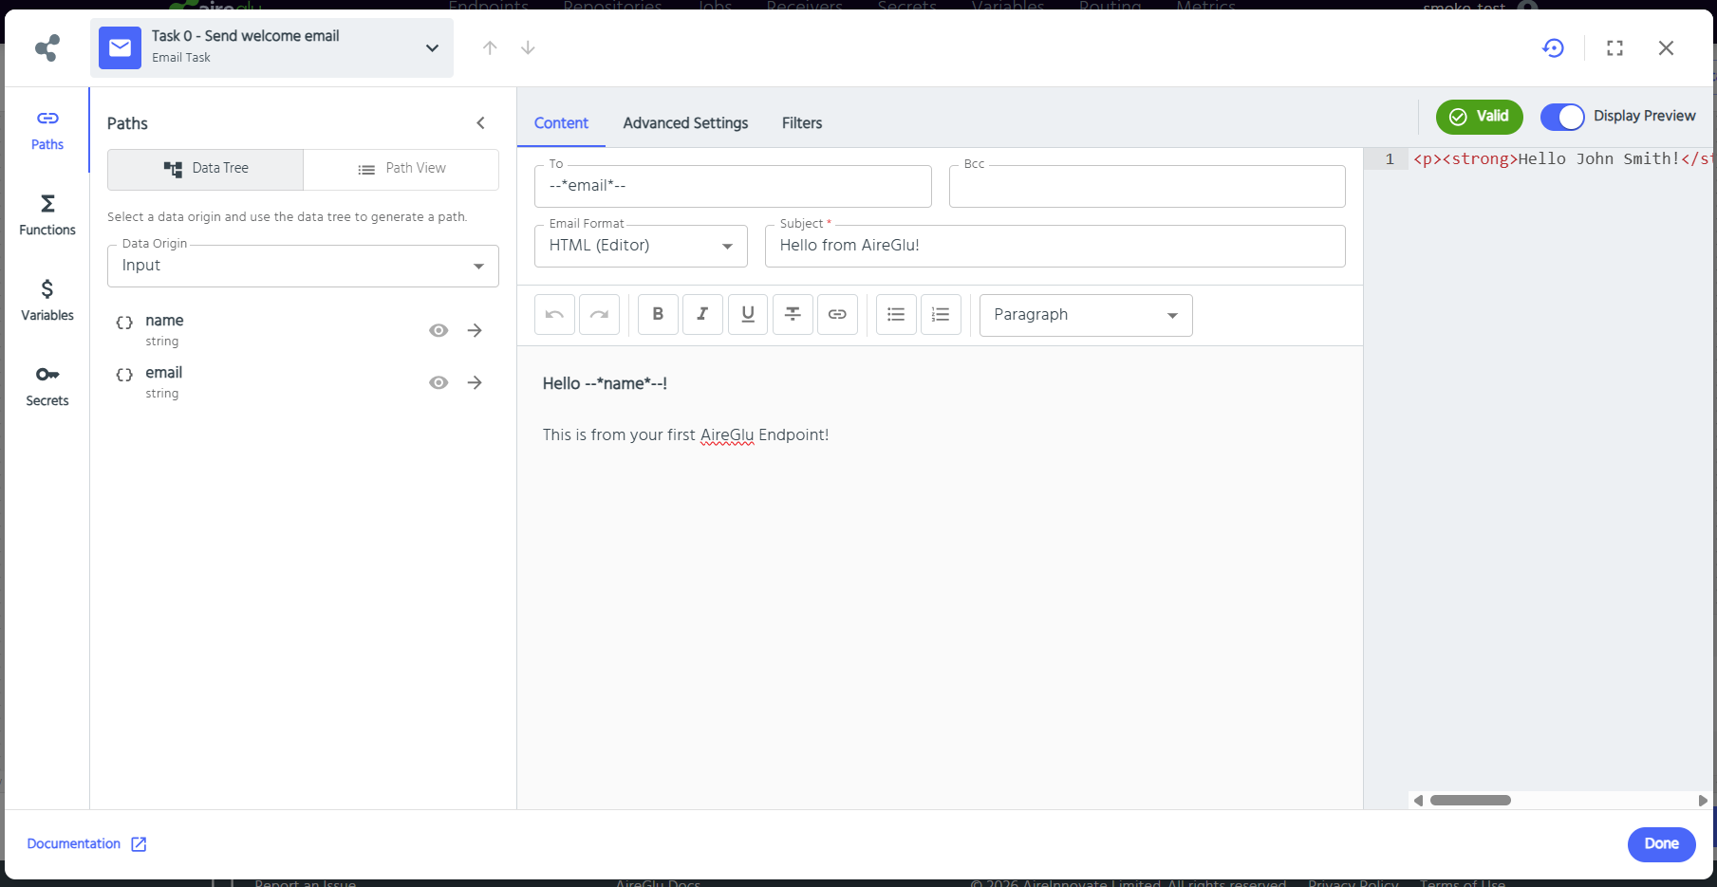
Task: Insert a link using toolbar icon
Action: (837, 315)
